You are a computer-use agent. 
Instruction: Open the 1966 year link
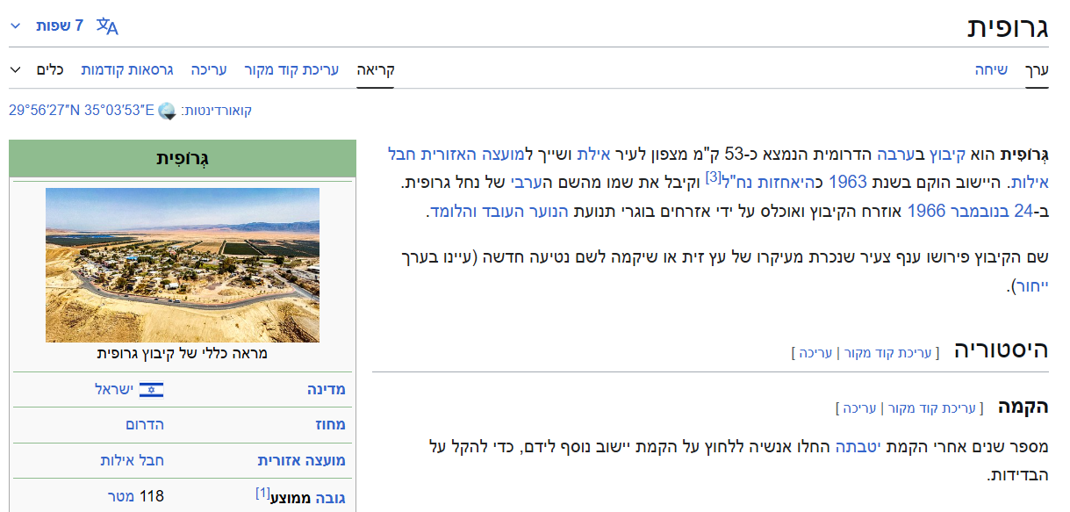924,211
